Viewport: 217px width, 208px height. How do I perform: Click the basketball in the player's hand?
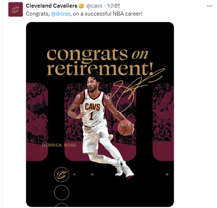(125, 128)
